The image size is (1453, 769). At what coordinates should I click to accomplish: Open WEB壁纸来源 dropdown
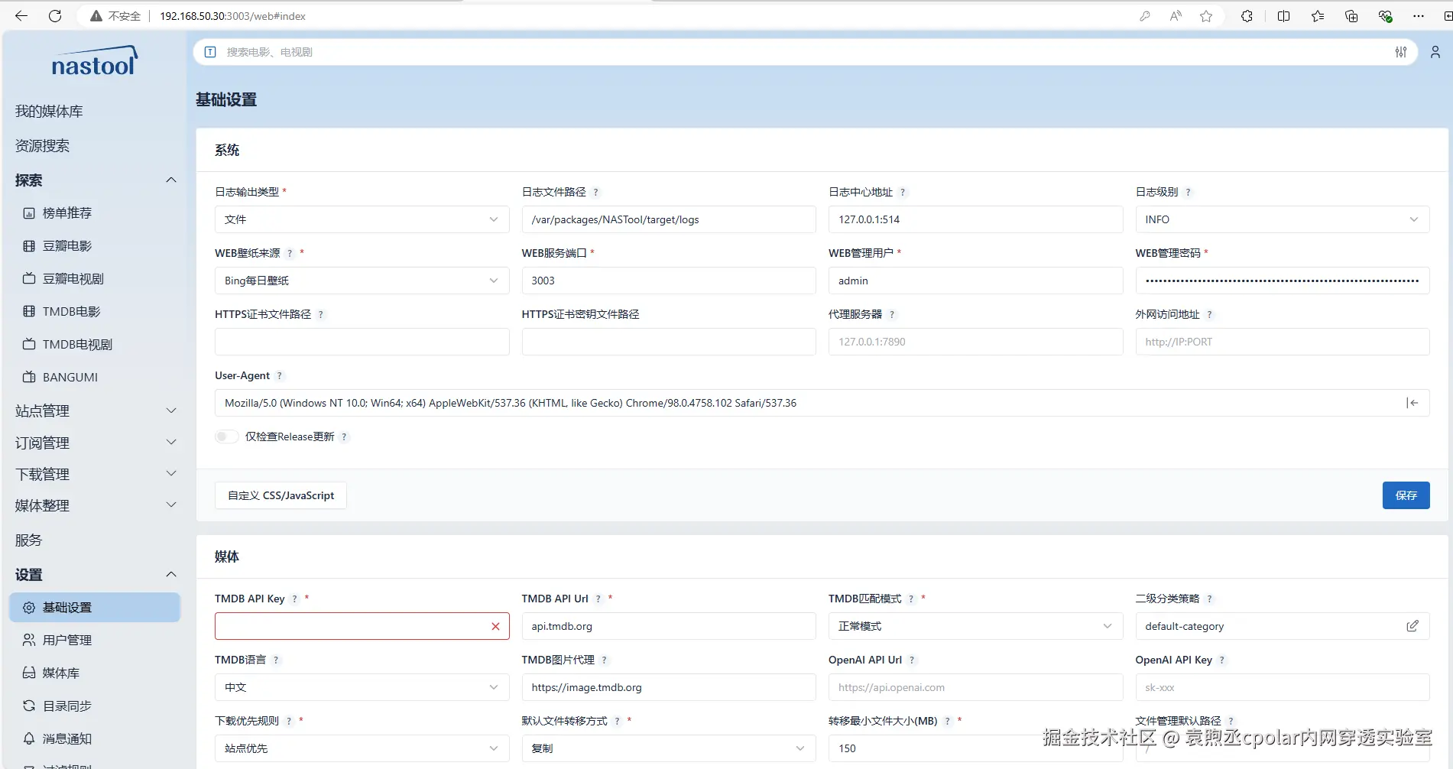pos(362,281)
